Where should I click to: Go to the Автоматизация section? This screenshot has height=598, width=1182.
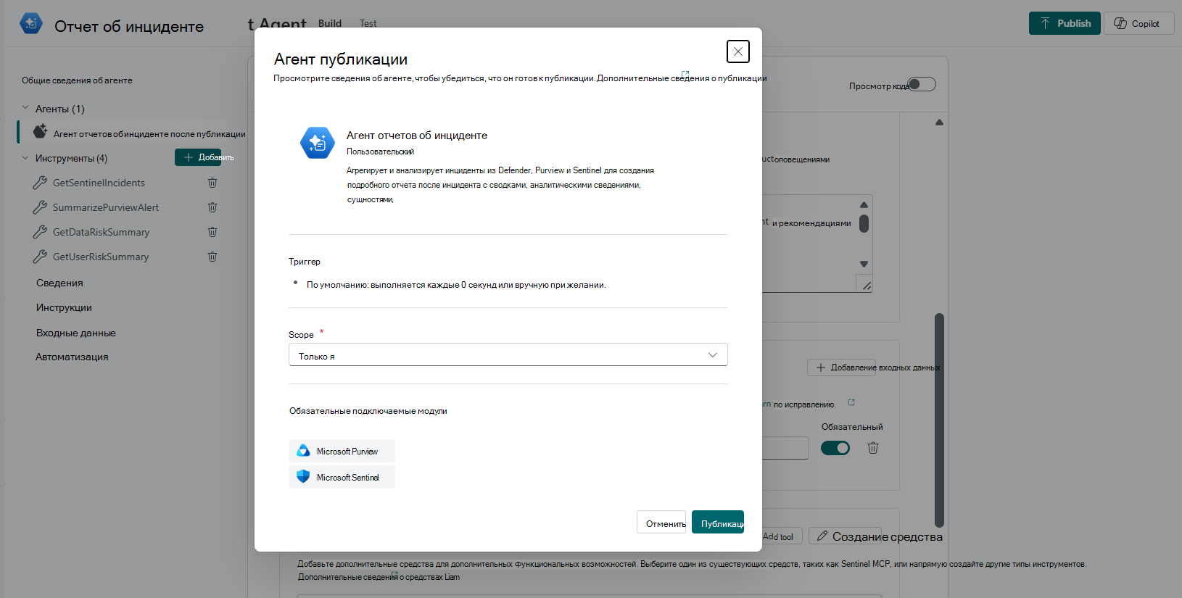(x=72, y=357)
